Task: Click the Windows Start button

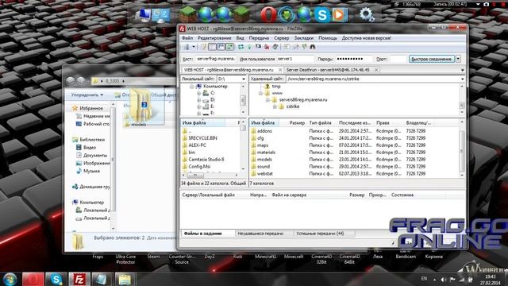Action: click(10, 279)
